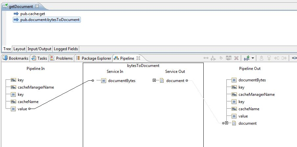The image size is (297, 147).
Task: Click the Move Down toolbar icon
Action: [x=269, y=58]
